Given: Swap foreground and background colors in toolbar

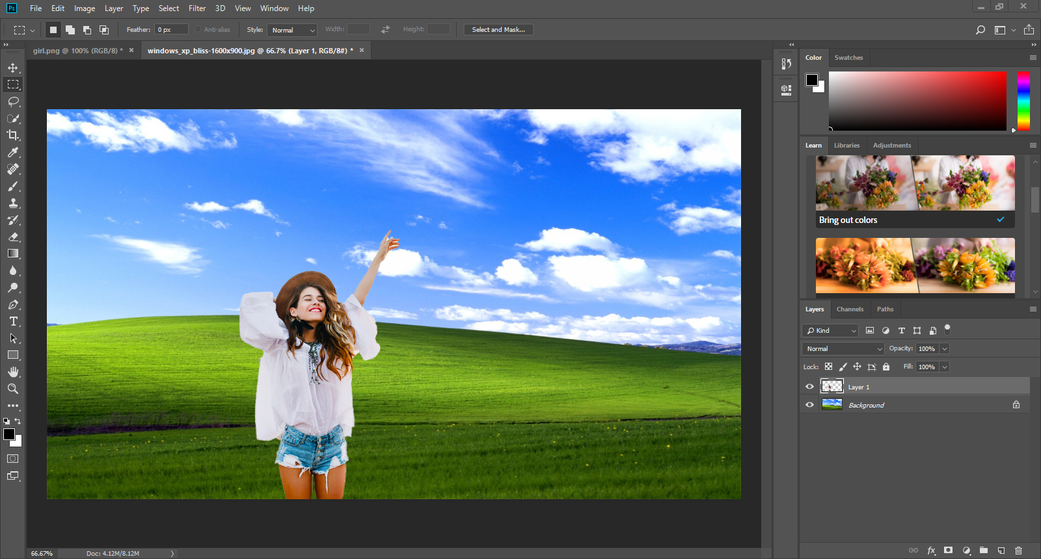Looking at the screenshot, I should tap(18, 421).
